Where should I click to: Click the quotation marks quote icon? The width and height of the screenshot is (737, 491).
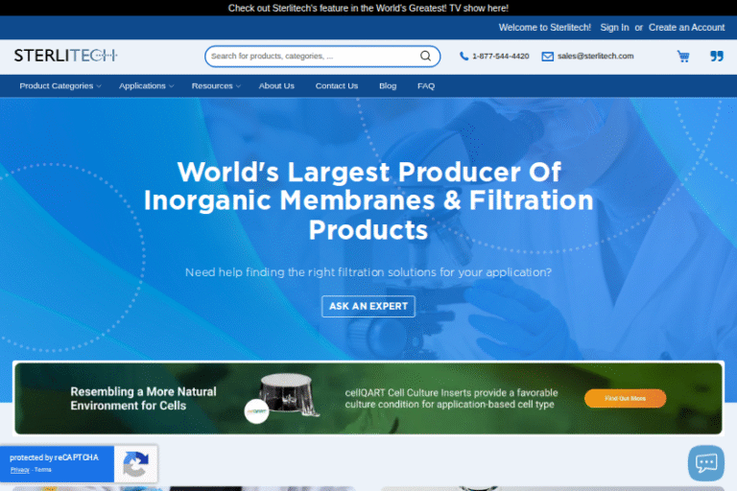(716, 57)
